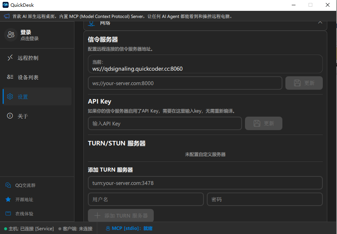Click the TURN/STUN 服务器 heading
Viewport: 337px width, 234px height.
117,143
